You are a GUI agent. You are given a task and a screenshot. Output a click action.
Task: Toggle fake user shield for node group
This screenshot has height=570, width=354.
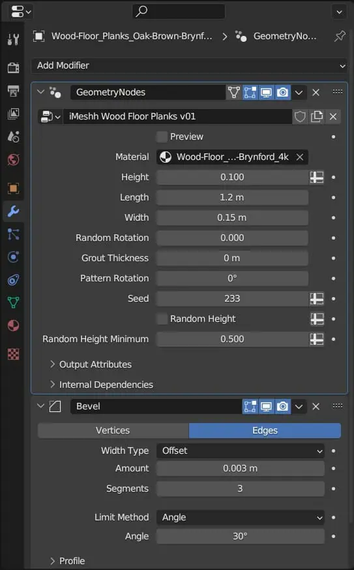[x=300, y=117]
